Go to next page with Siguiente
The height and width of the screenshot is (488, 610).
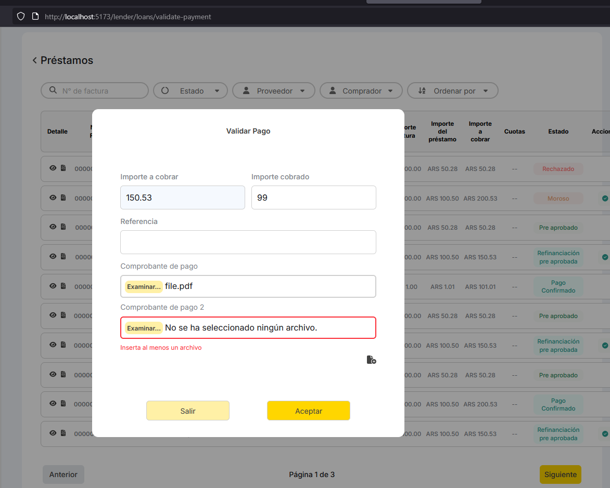point(560,474)
